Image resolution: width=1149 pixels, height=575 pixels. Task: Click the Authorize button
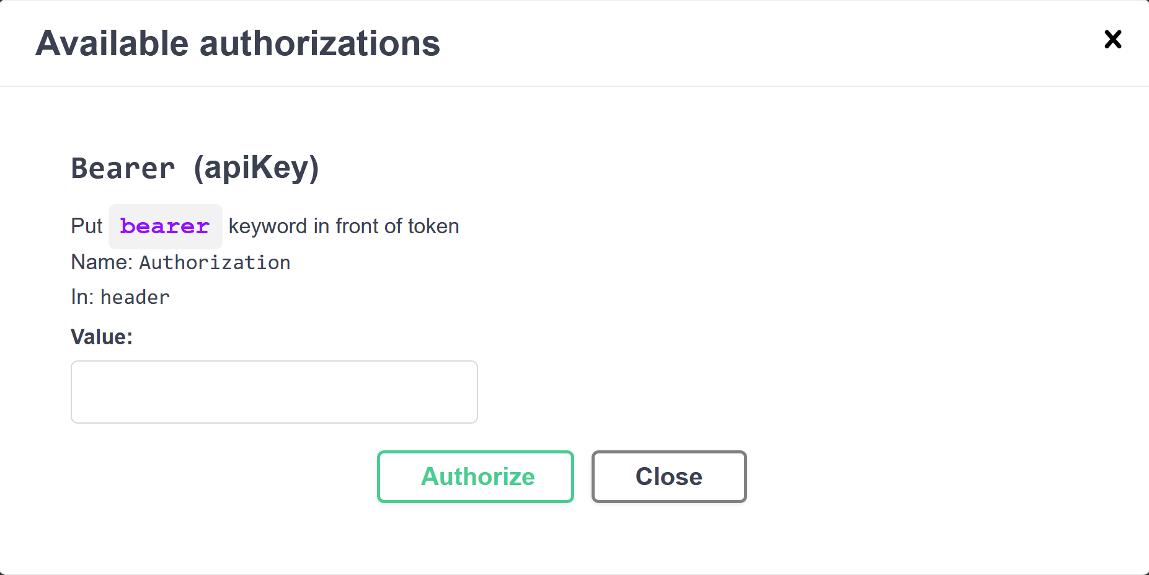pos(476,476)
